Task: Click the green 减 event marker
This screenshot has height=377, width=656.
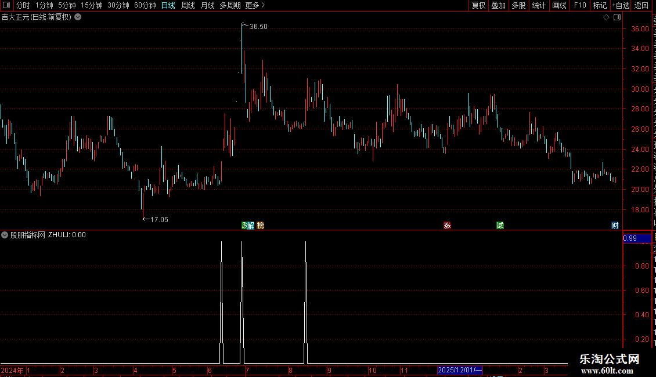Action: pos(500,226)
